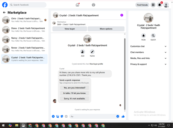This screenshot has width=173, height=128.
Task: Open Copilot icon on taskbar
Action: pos(10,125)
